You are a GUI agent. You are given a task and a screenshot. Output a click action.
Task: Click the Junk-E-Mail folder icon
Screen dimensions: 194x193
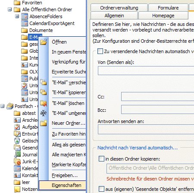tap(17, 161)
